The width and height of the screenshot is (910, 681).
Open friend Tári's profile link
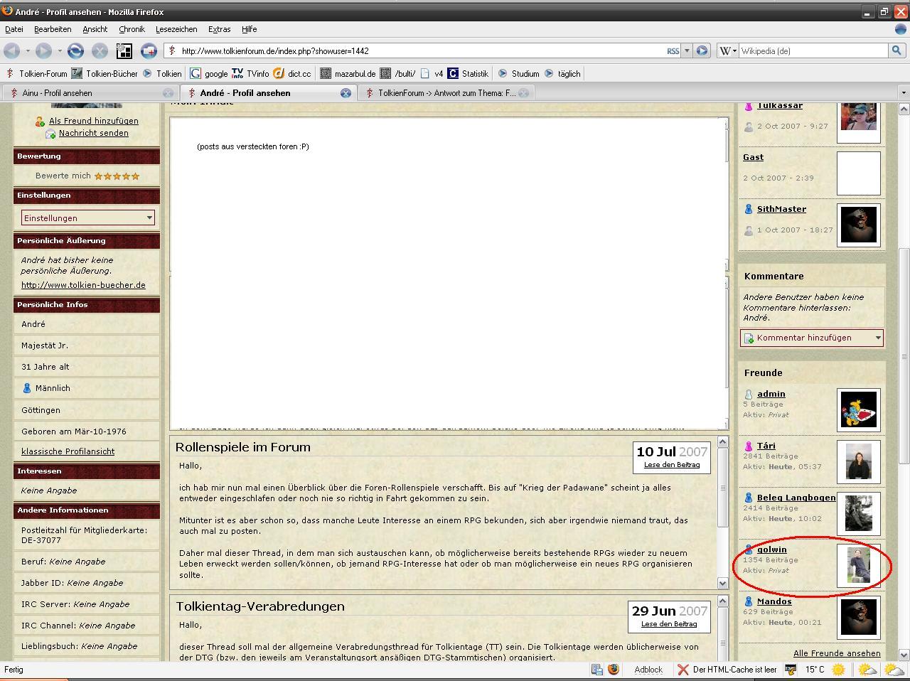click(766, 446)
